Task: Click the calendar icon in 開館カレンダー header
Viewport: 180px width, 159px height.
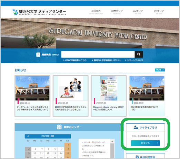Action: (59, 127)
